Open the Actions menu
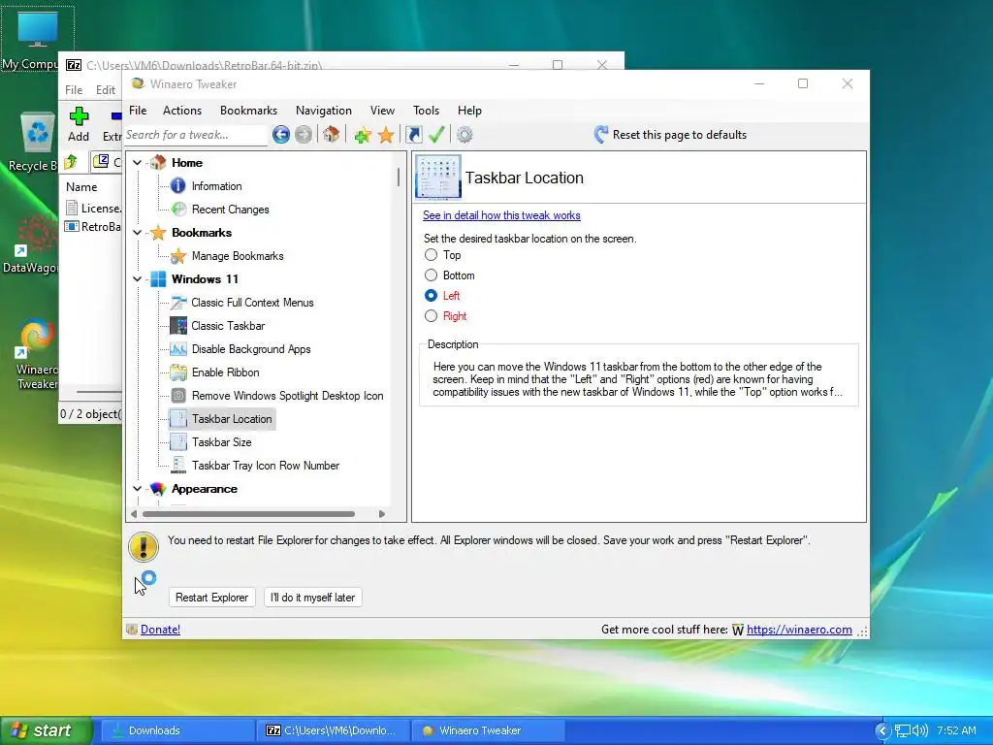Screen dimensions: 993x745 pyautogui.click(x=182, y=111)
